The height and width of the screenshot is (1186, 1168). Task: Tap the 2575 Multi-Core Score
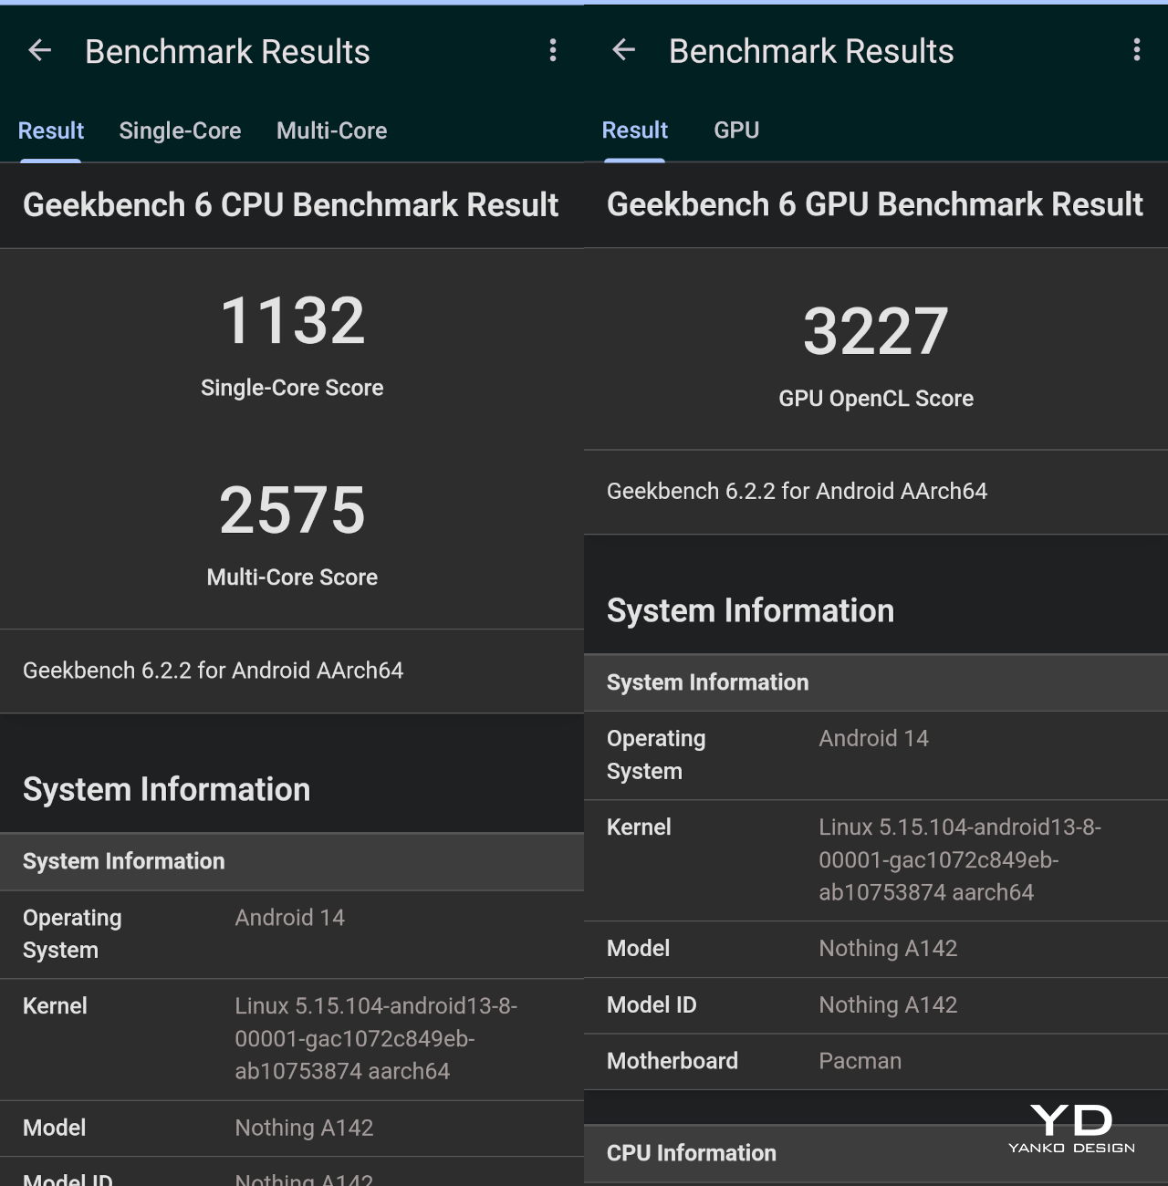pos(292,511)
